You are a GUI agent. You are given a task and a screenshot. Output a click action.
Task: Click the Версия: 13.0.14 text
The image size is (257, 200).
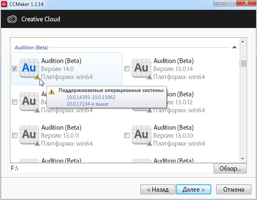(173, 69)
